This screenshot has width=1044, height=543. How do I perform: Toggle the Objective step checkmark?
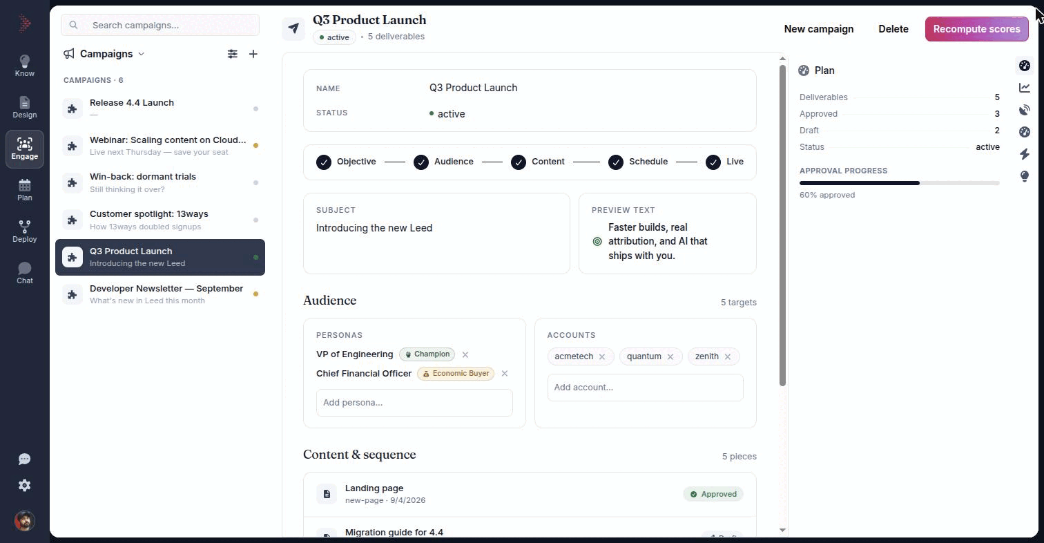324,162
